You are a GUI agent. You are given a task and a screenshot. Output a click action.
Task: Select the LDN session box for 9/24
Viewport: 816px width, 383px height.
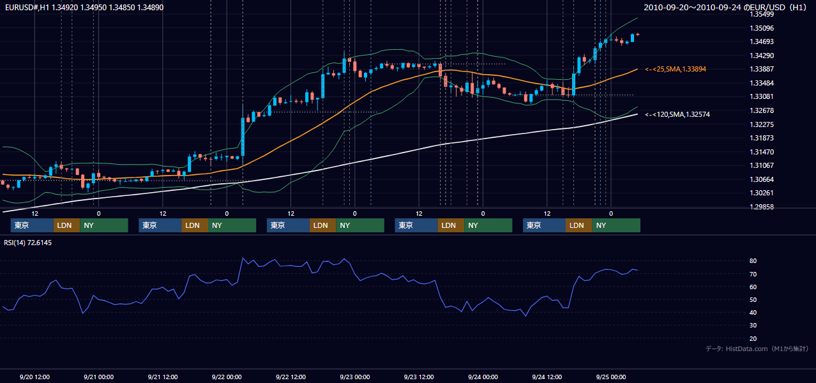[579, 225]
